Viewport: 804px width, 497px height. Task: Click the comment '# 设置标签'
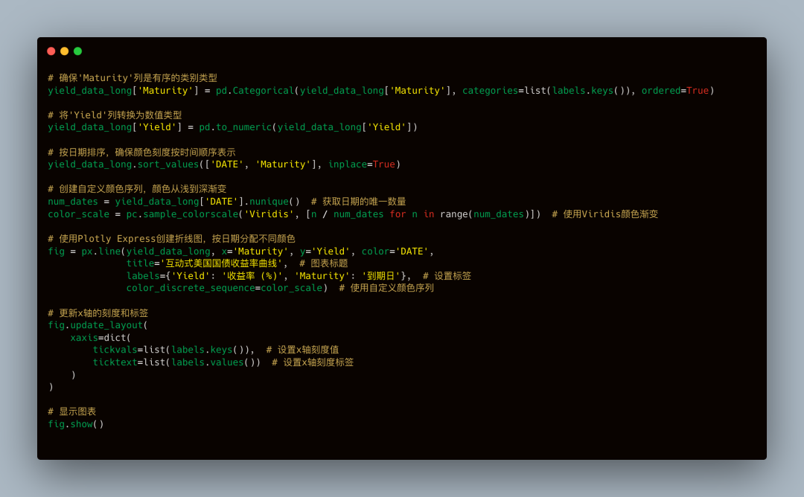coord(447,276)
